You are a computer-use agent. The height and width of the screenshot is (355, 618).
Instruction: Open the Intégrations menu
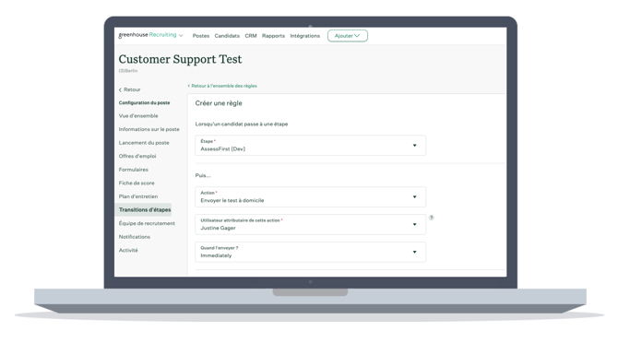pyautogui.click(x=305, y=36)
